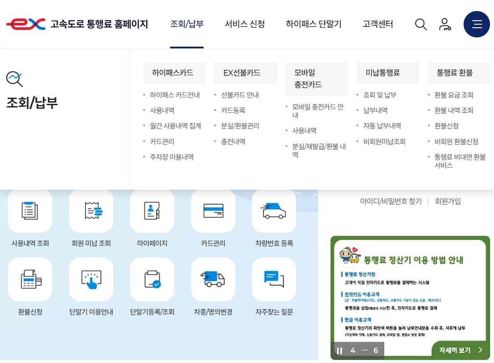Open 마이페이지 via its icon
This screenshot has height=363, width=494.
152,211
